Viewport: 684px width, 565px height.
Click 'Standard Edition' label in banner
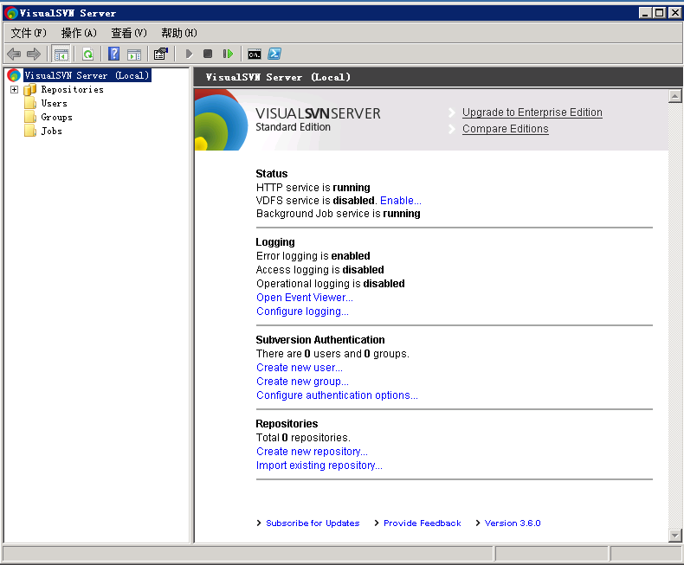click(294, 127)
